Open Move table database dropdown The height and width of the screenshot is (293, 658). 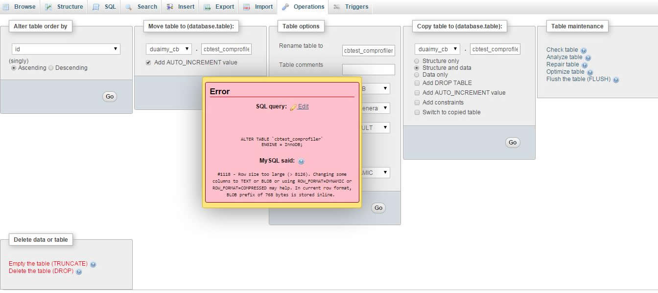click(169, 49)
